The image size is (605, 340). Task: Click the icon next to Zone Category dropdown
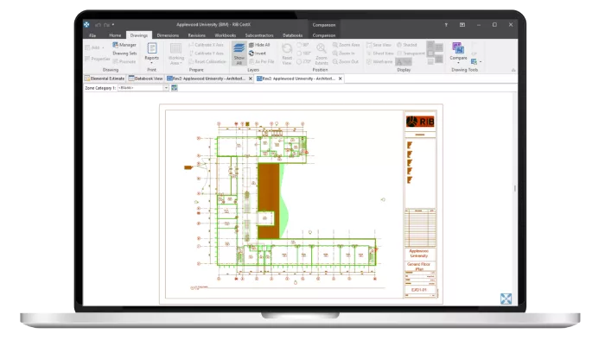tap(175, 88)
